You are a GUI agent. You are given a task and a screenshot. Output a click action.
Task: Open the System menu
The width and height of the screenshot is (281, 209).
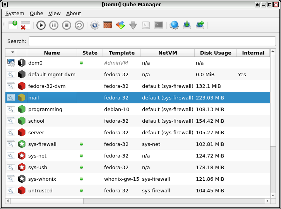15,14
